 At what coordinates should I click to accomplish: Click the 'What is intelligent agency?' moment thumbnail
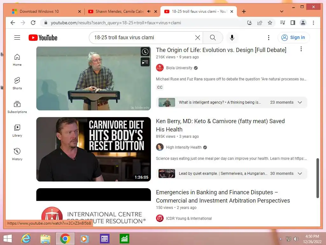pyautogui.click(x=167, y=102)
